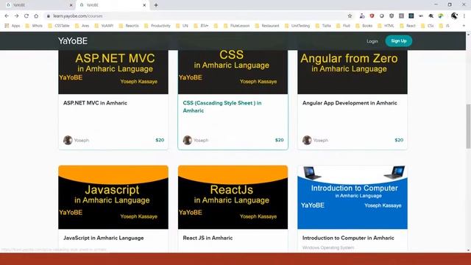The width and height of the screenshot is (471, 265).
Task: Close the active second YaYoBE tab
Action: tap(144, 5)
